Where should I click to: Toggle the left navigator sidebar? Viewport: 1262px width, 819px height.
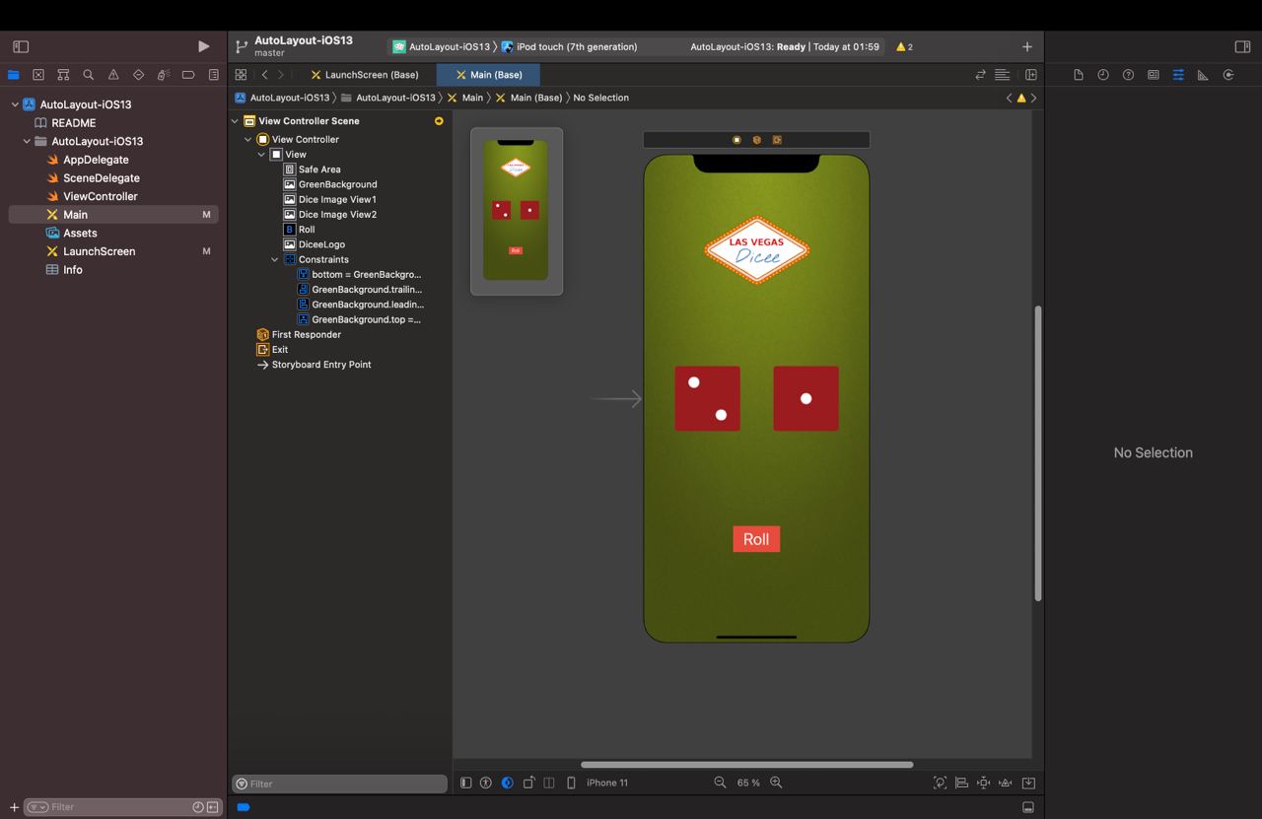[x=21, y=46]
